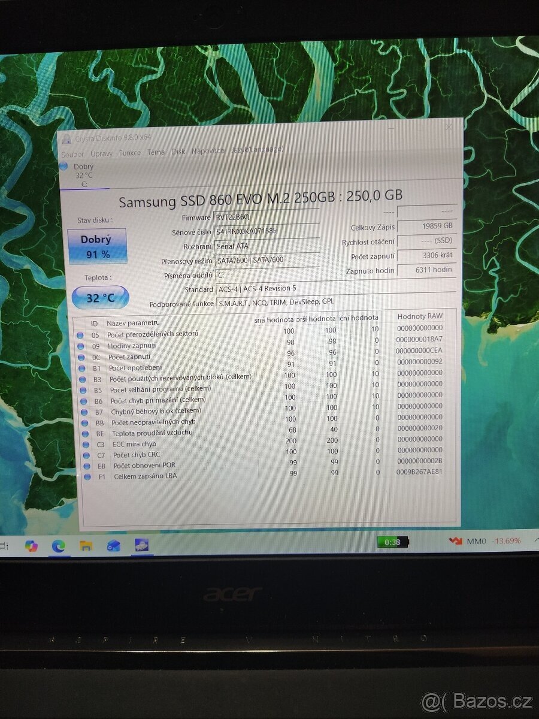This screenshot has height=719, width=539.
Task: Open the Soubor menu
Action: click(x=73, y=154)
